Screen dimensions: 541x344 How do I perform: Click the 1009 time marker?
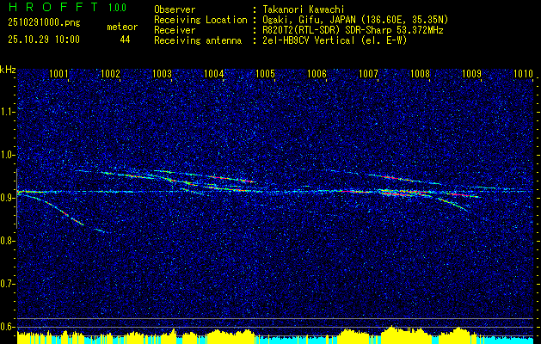(x=471, y=74)
